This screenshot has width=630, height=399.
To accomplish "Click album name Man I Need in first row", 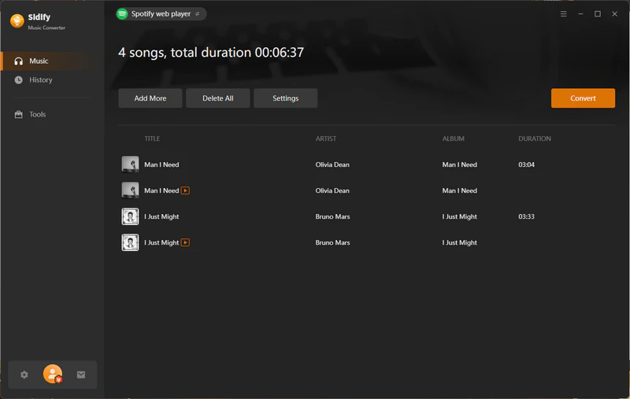I will pyautogui.click(x=460, y=164).
